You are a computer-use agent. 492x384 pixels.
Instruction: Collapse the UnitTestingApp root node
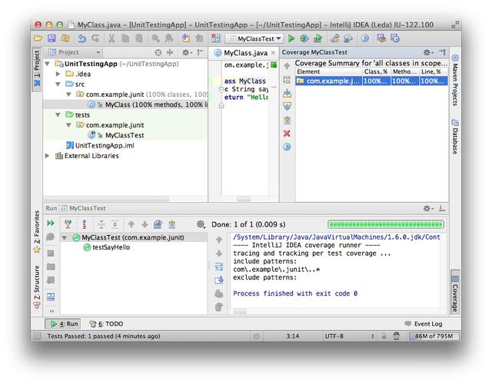tap(48, 64)
